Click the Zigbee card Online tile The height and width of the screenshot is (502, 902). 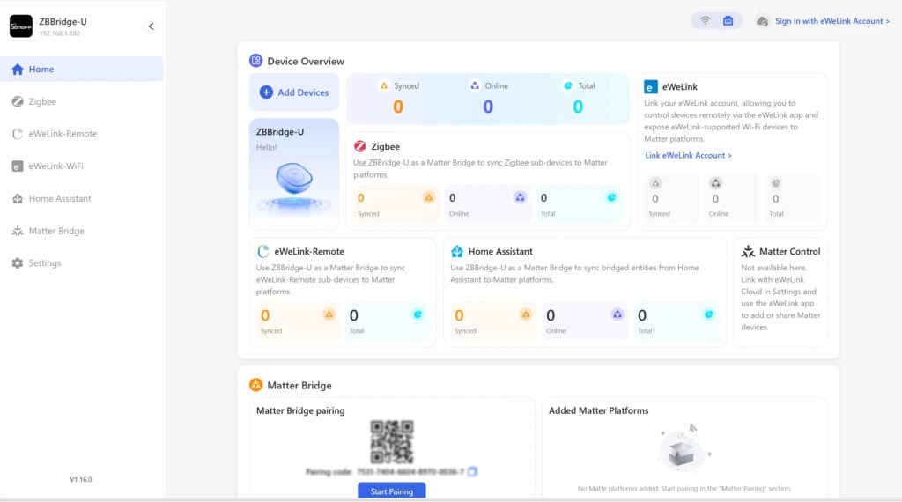coord(487,204)
